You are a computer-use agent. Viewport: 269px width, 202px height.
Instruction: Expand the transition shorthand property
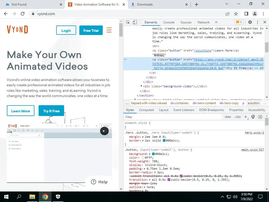click(x=150, y=180)
